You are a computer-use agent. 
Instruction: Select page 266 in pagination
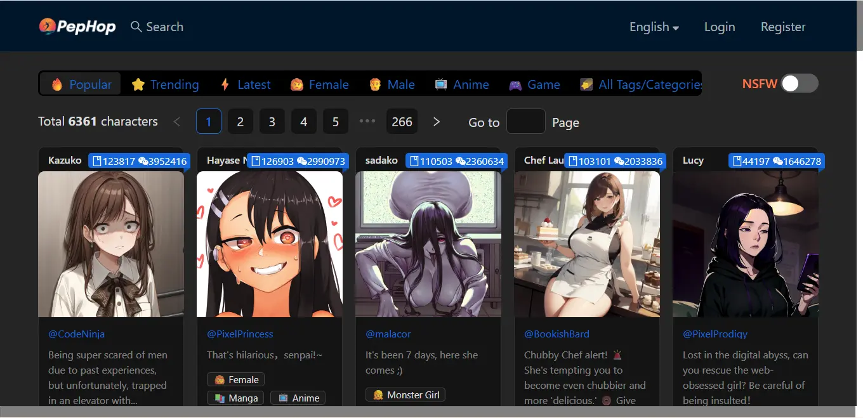[402, 122]
